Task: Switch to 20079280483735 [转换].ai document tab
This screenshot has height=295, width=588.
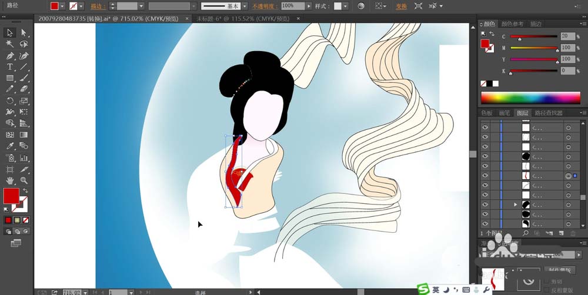Action: tap(108, 18)
